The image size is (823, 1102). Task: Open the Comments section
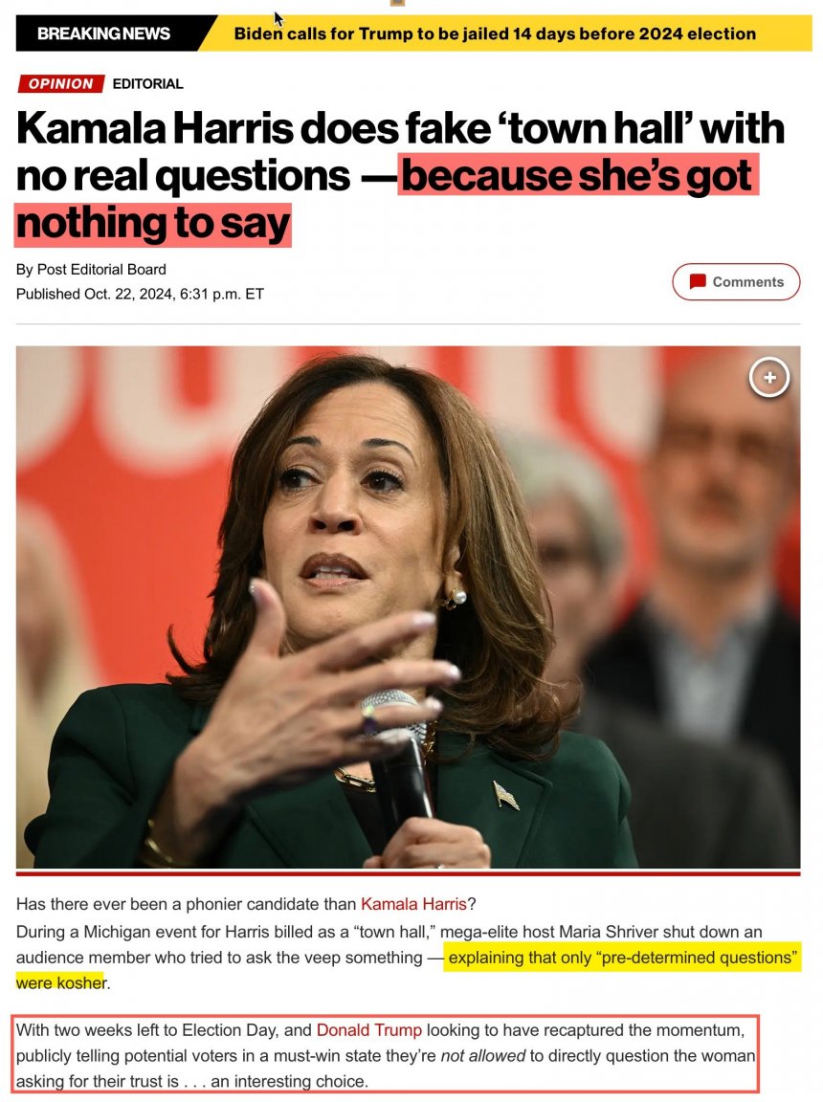(736, 282)
